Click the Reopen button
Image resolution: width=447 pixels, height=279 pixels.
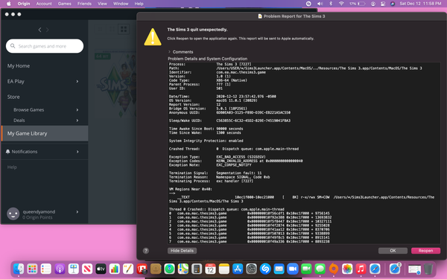coord(425,251)
